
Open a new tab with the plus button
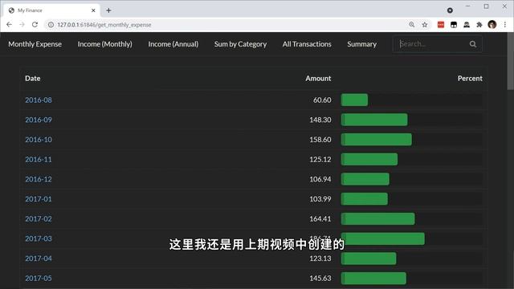point(108,10)
